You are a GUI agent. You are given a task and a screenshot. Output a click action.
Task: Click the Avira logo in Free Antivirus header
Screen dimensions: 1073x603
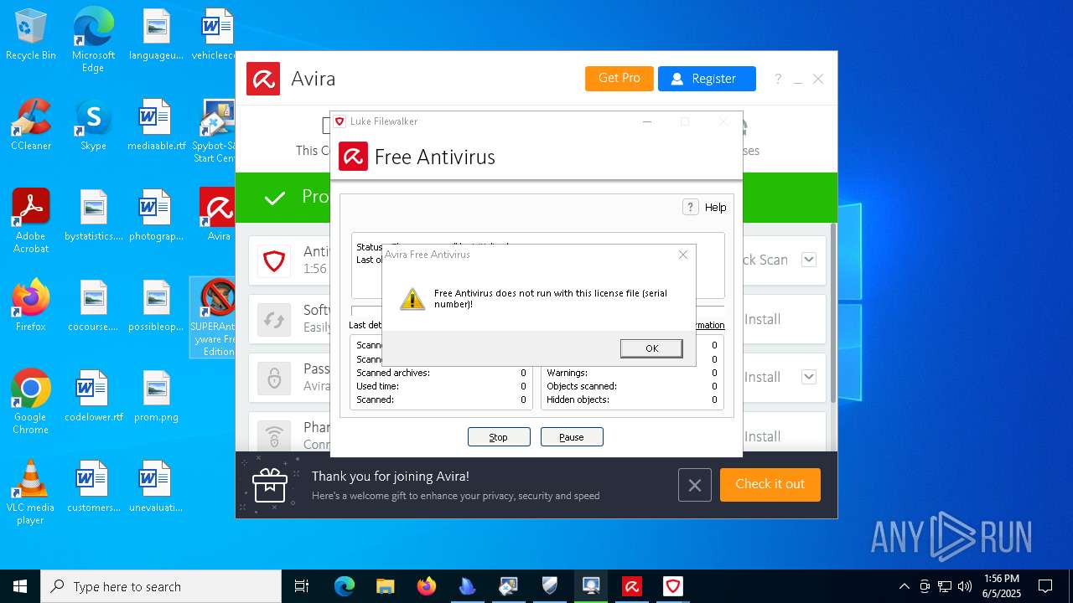(x=353, y=157)
